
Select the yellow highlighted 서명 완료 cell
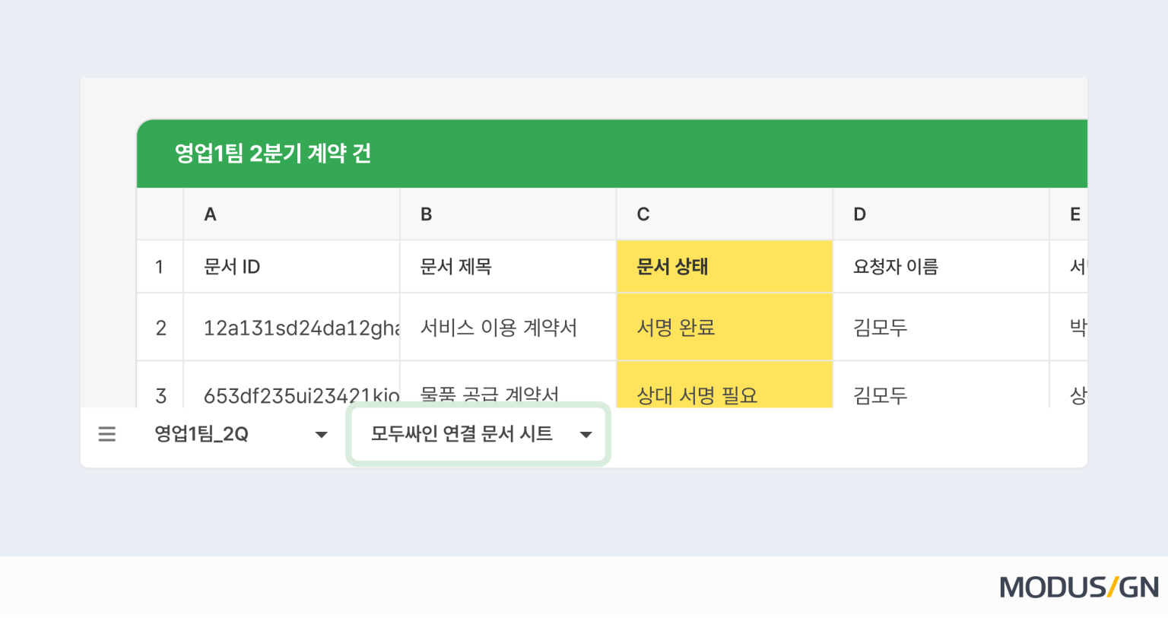pyautogui.click(x=722, y=326)
